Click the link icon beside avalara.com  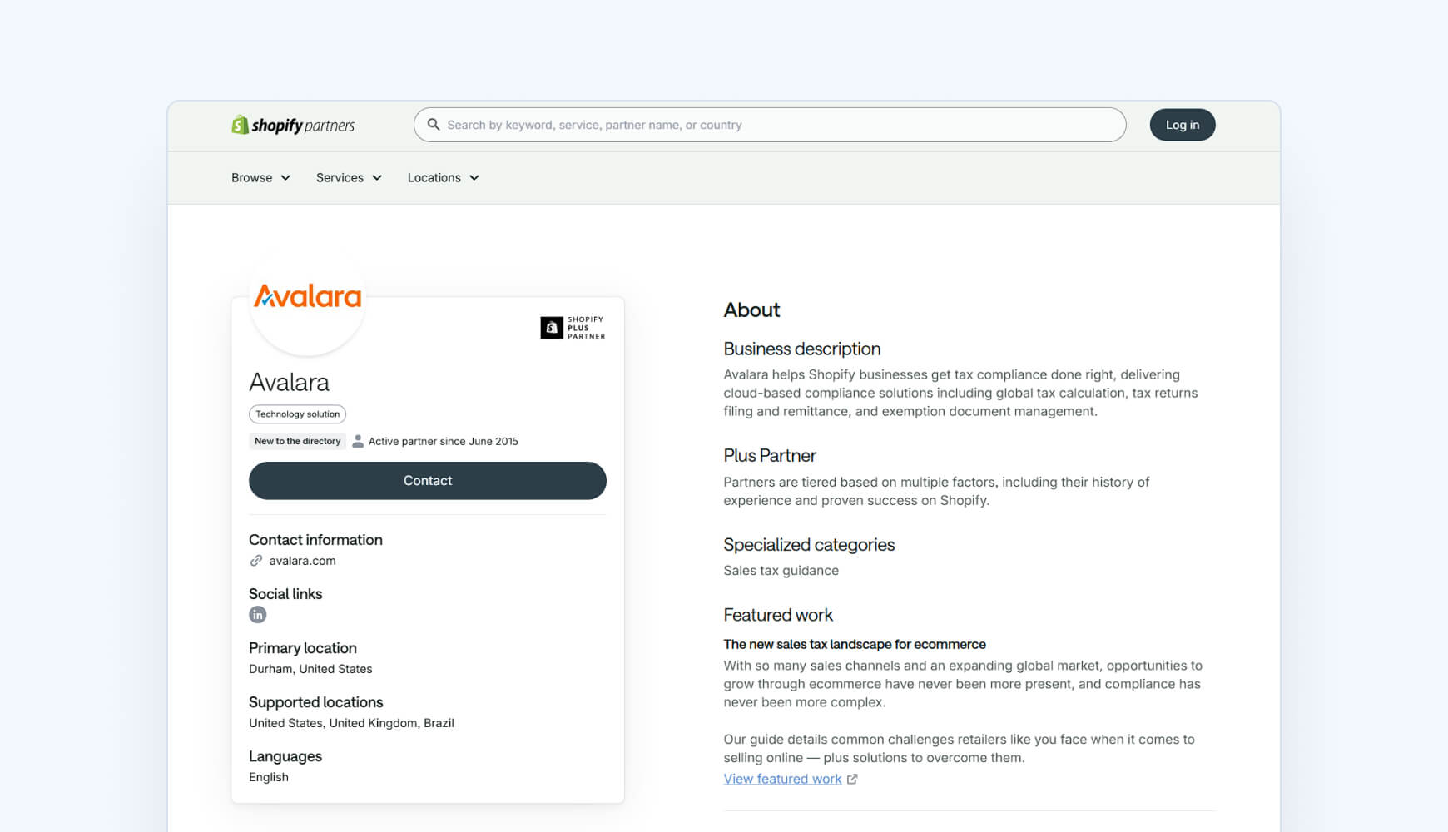click(256, 561)
